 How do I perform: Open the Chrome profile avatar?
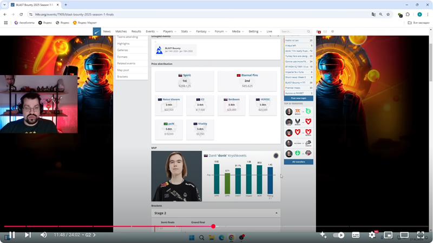[x=419, y=15]
